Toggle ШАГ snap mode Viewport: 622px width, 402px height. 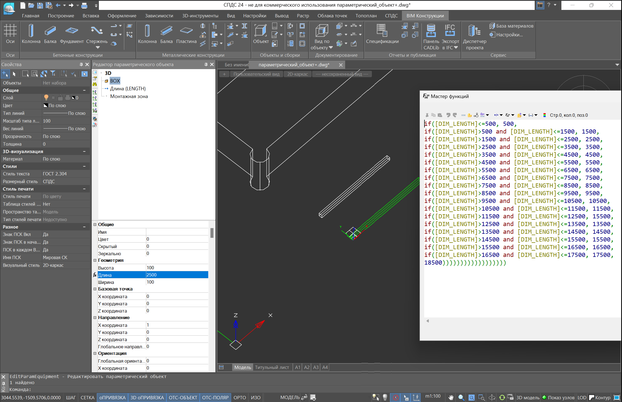(71, 398)
